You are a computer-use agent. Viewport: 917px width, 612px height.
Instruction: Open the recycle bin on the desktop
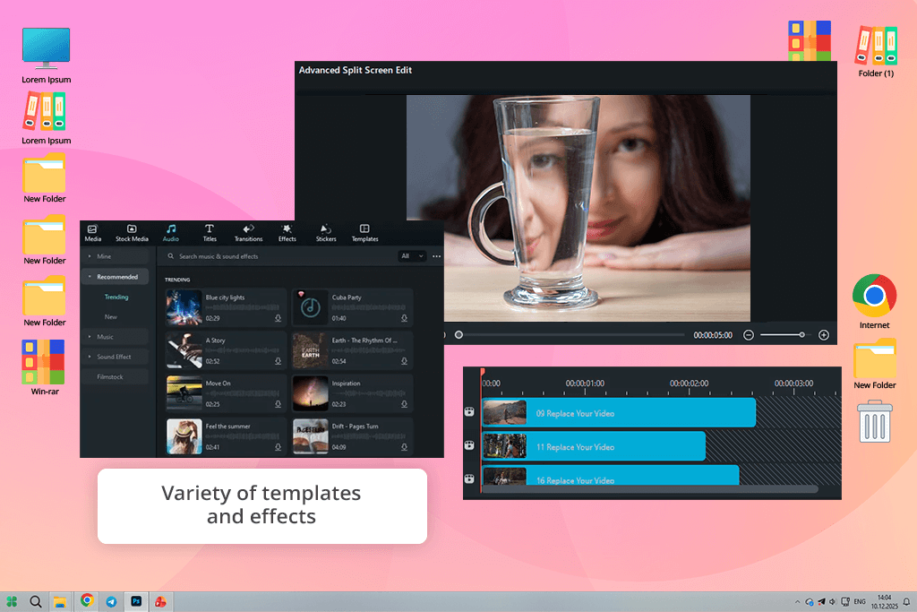pos(875,420)
